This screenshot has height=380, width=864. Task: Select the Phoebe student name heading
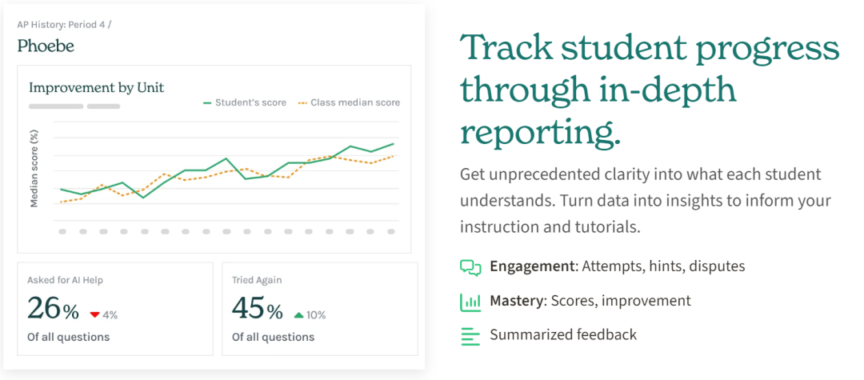[x=46, y=46]
